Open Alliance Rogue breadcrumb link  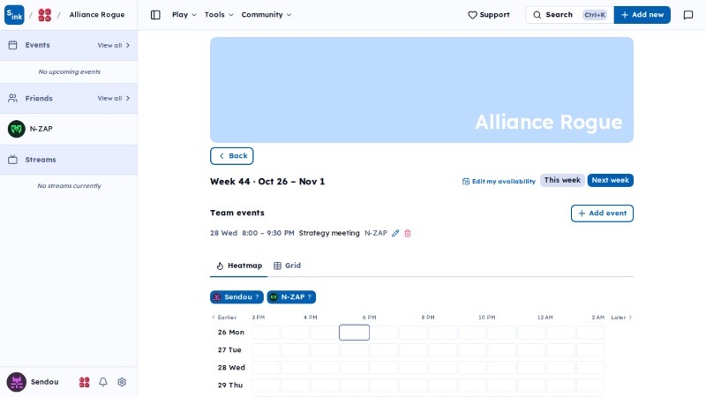coord(97,15)
